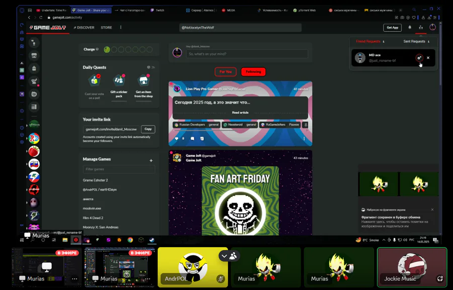Select the AndrPOL participant tile

click(x=193, y=267)
